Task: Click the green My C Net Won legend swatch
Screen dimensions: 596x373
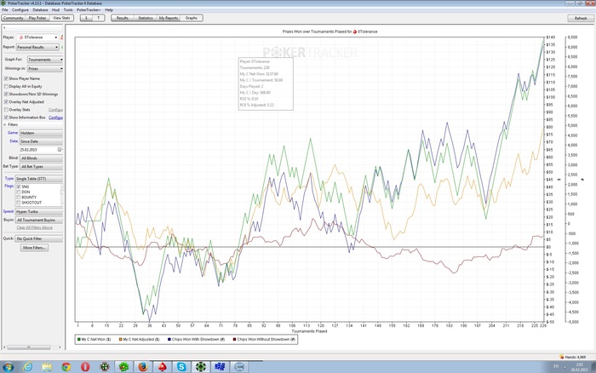Action: 78,339
